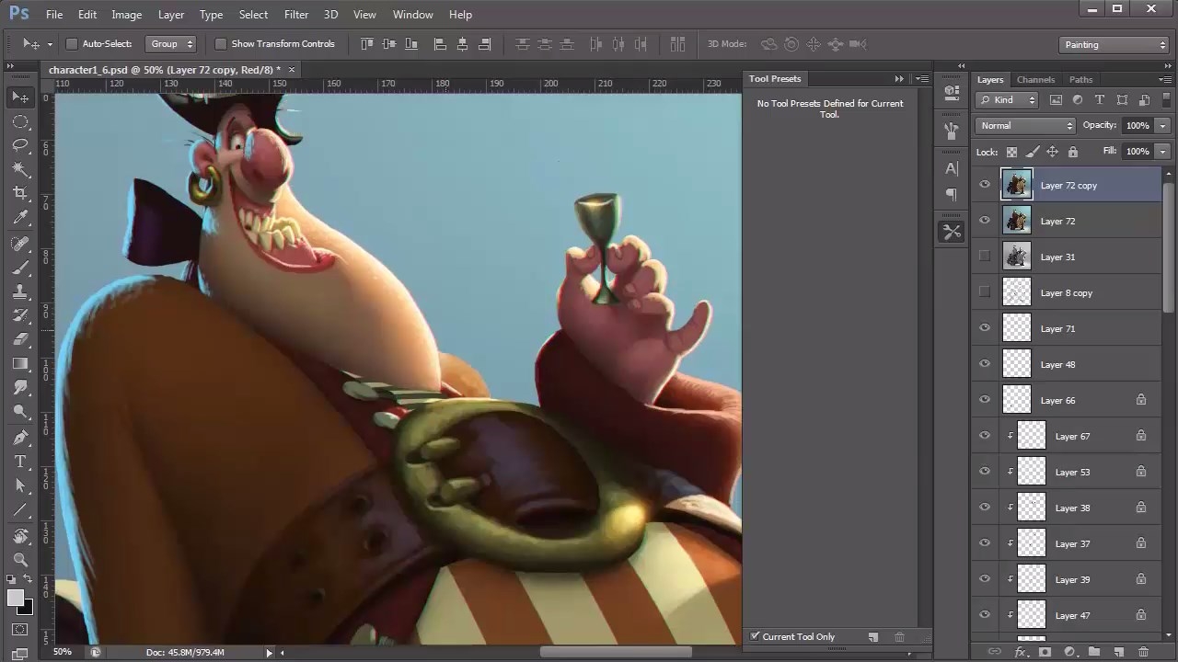Screen dimensions: 1178x662
Task: Enable the Auto-Select checkbox
Action: coord(72,44)
